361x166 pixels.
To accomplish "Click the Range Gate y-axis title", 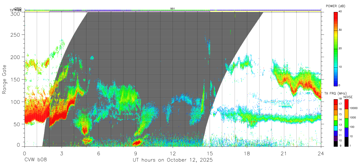I will pos(4,80).
